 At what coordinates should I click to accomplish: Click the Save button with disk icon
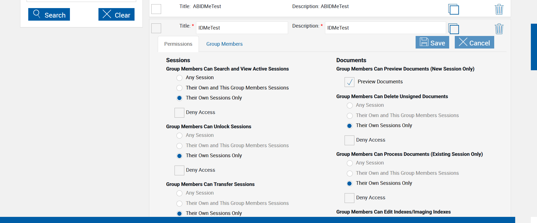click(x=432, y=42)
